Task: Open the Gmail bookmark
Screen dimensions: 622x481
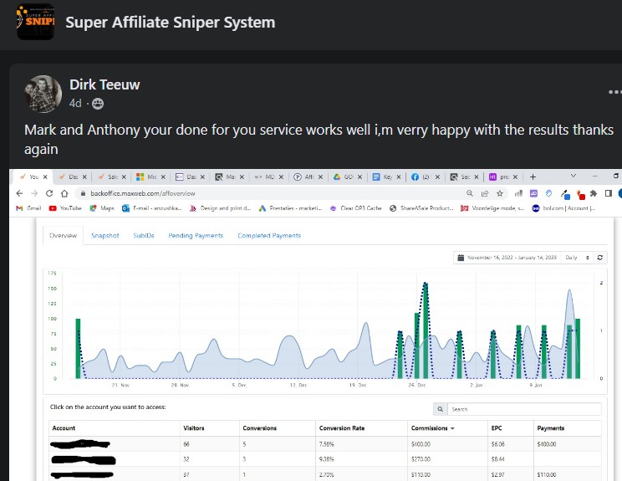Action: [28, 208]
